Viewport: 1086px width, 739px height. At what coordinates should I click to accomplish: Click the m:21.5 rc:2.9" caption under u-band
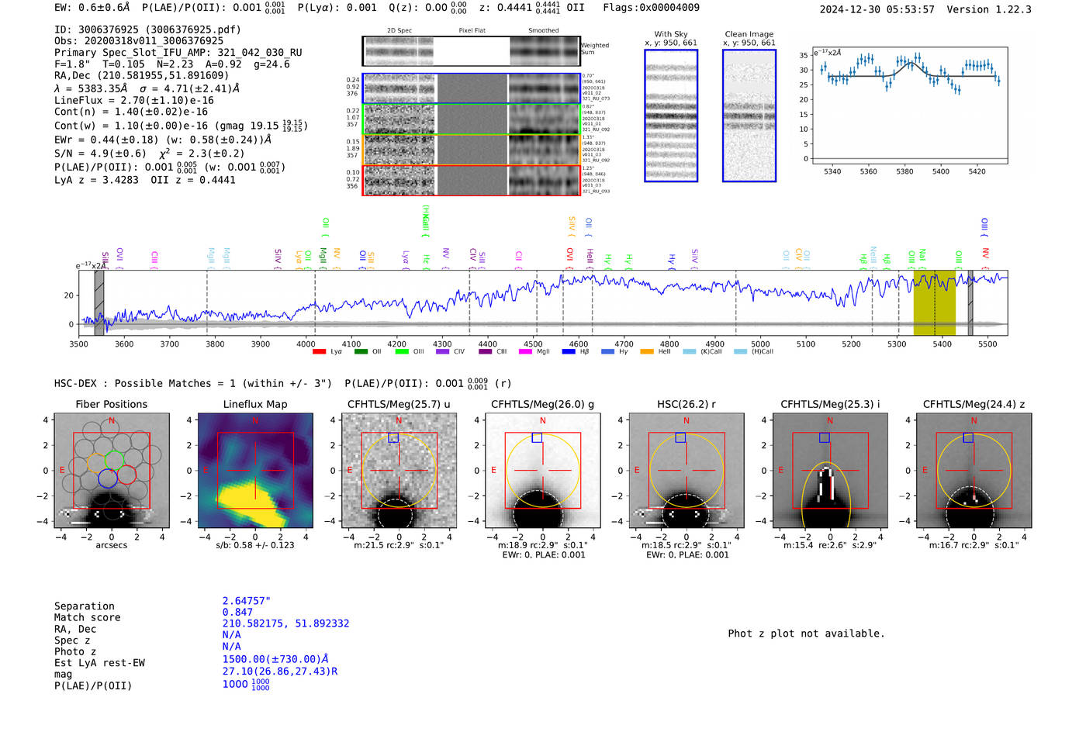coord(399,545)
